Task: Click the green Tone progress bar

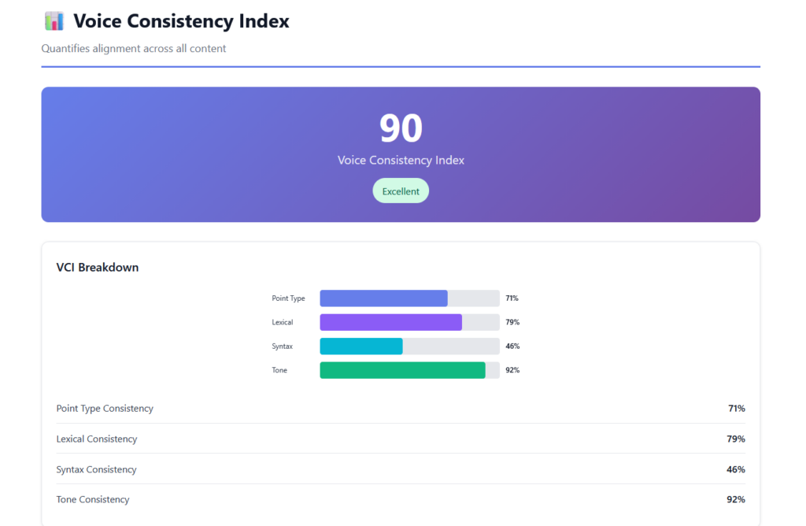Action: pos(402,370)
